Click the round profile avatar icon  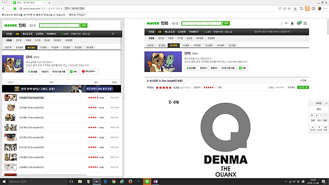tap(319, 8)
